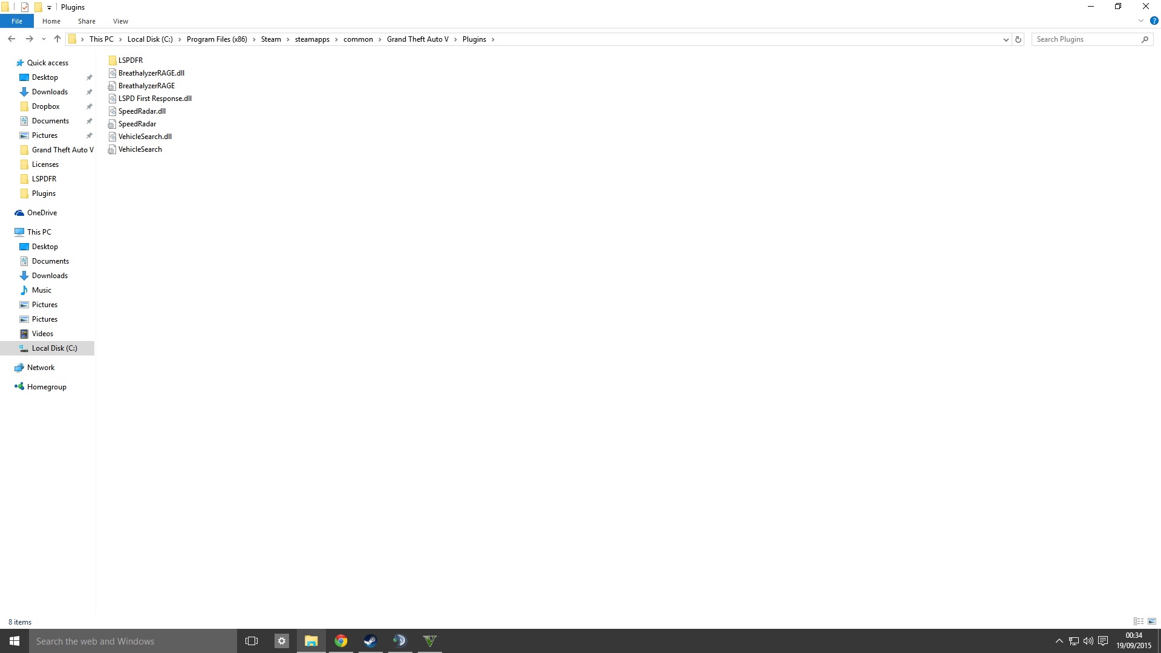
Task: Switch to the View ribbon tab
Action: pos(120,21)
